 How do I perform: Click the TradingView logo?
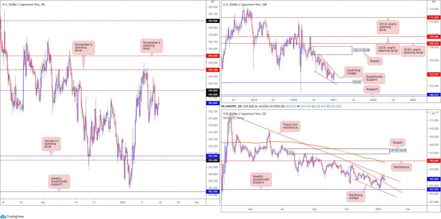(12, 216)
